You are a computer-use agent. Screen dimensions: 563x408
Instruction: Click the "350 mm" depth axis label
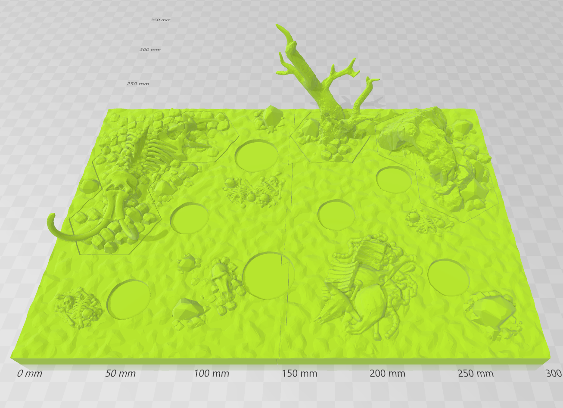(161, 20)
